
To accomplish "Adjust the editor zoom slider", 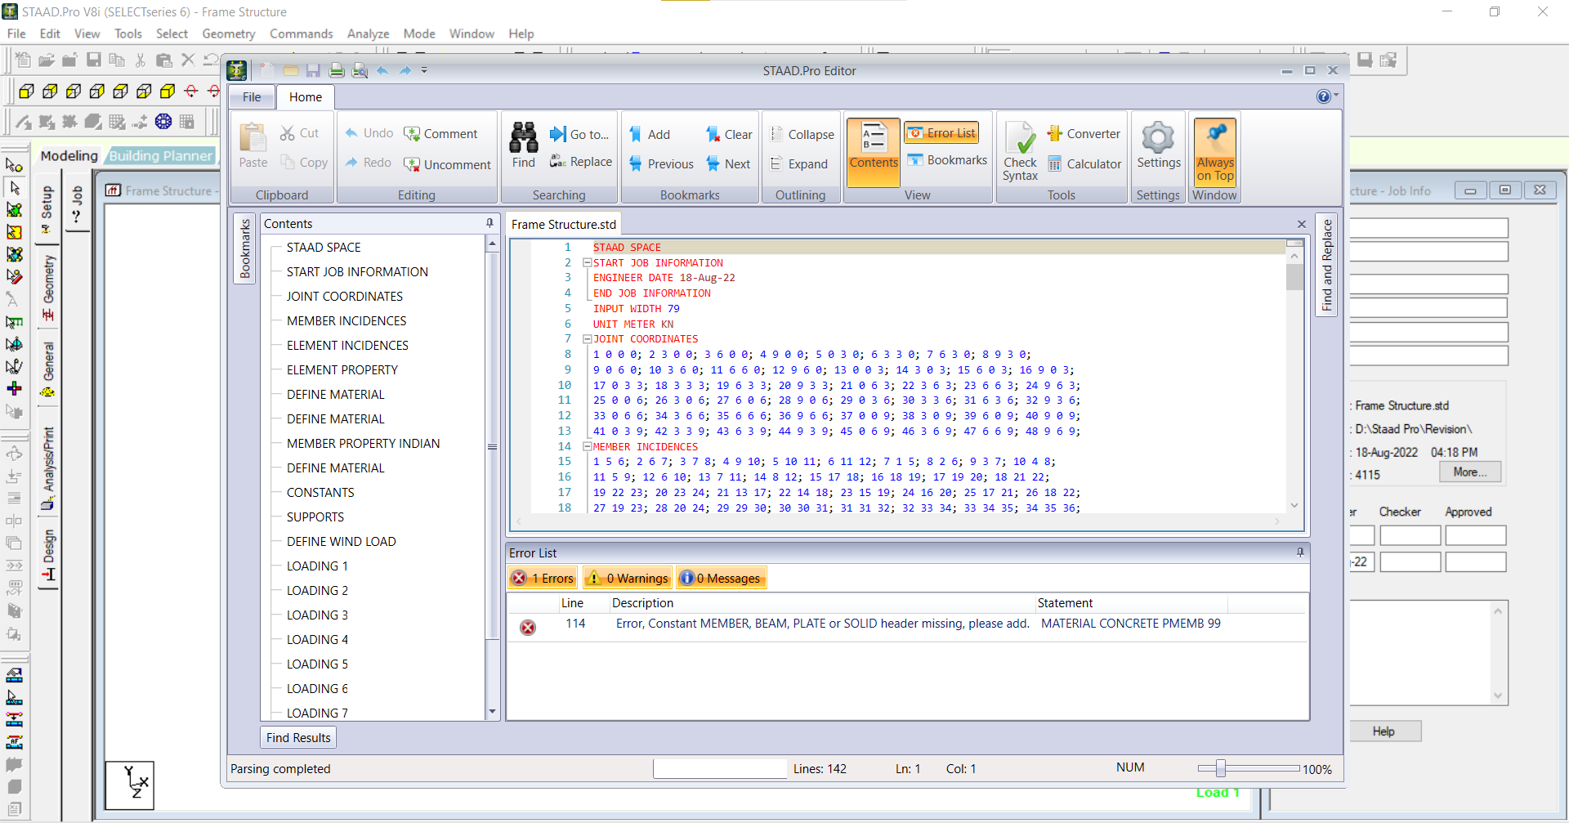I will [1220, 769].
